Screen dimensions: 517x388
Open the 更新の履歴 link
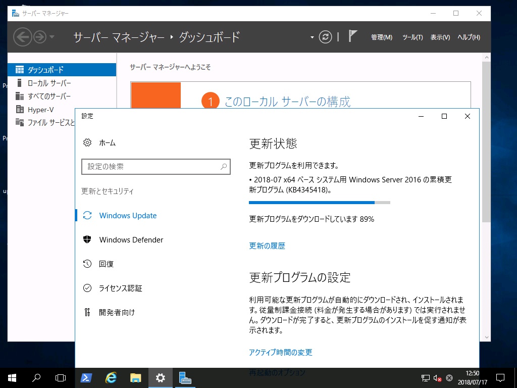click(x=267, y=246)
